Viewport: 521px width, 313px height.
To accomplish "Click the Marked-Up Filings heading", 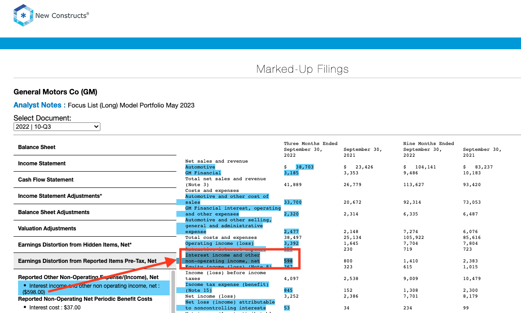I will click(303, 69).
